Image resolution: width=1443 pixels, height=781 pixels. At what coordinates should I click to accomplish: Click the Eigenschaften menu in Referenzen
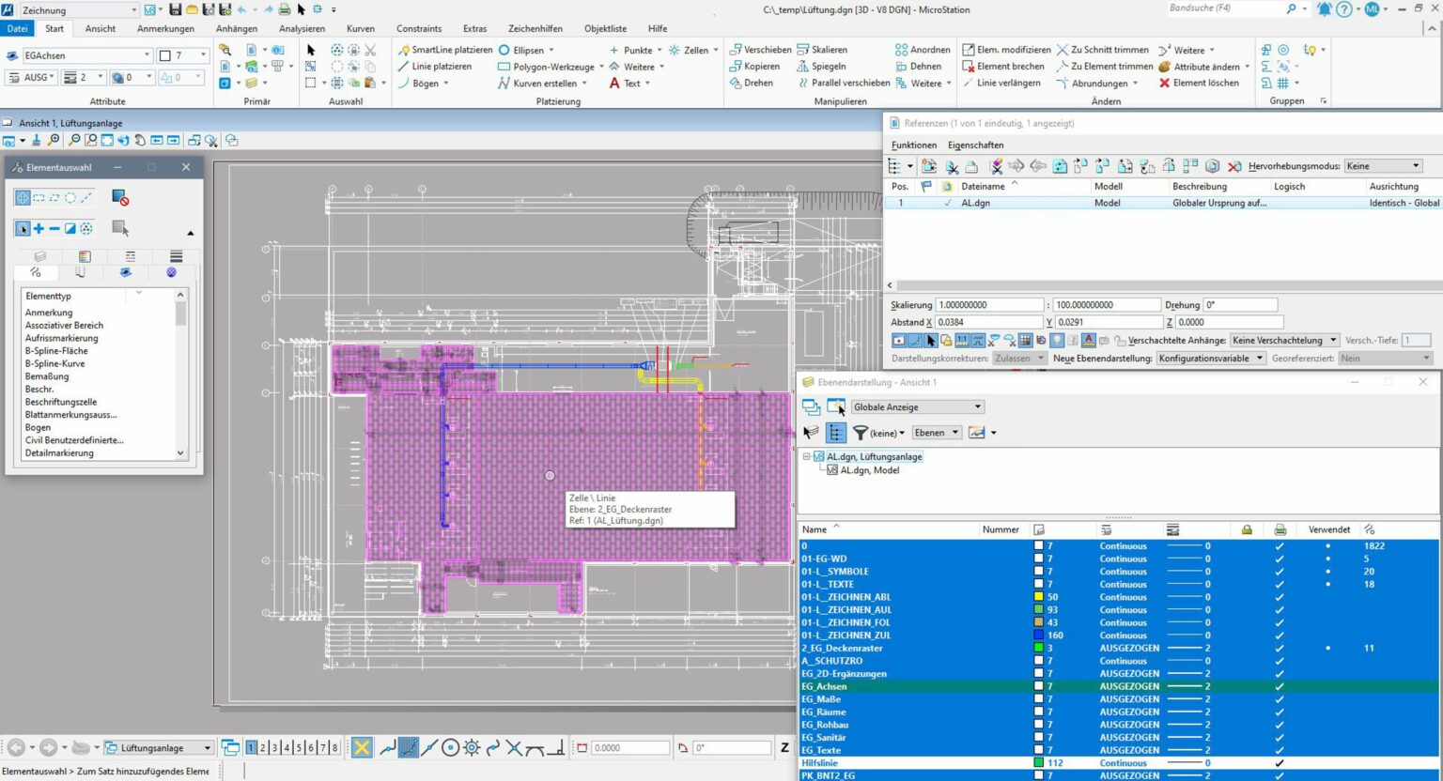tap(975, 145)
